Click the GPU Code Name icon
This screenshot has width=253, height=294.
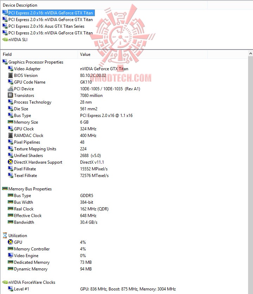click(x=10, y=82)
